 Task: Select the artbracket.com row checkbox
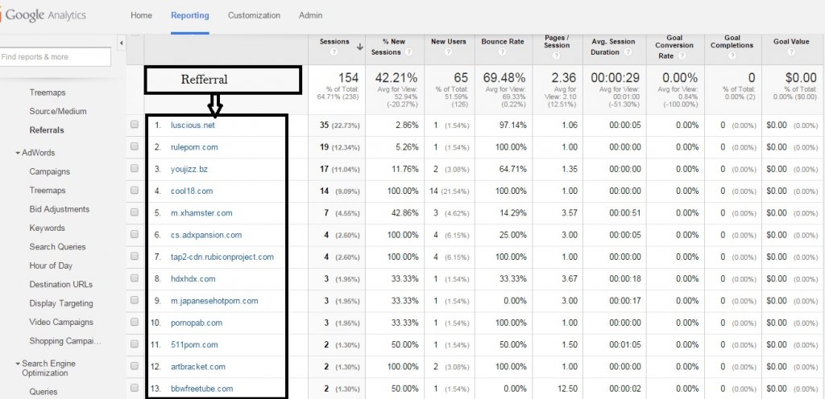[x=135, y=366]
